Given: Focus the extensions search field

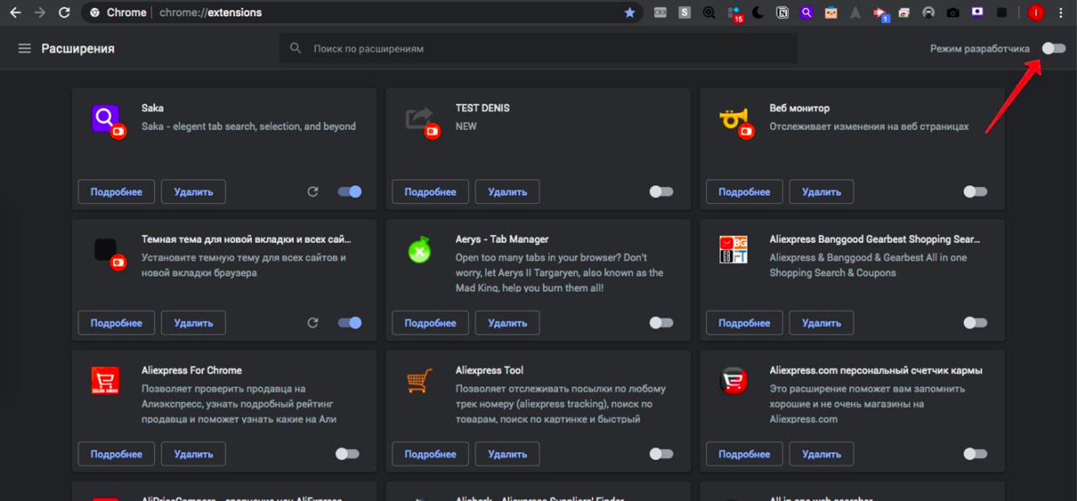Looking at the screenshot, I should click(538, 48).
